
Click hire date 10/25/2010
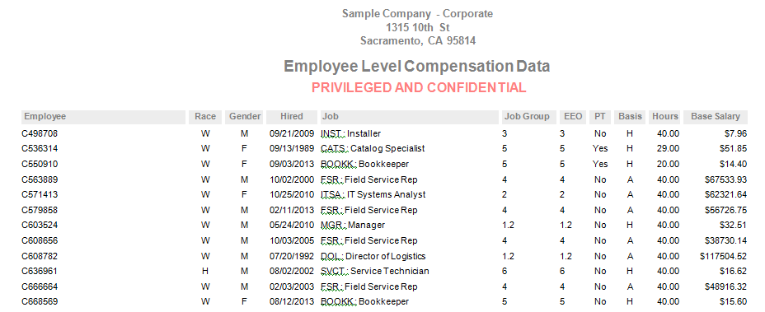pyautogui.click(x=292, y=194)
